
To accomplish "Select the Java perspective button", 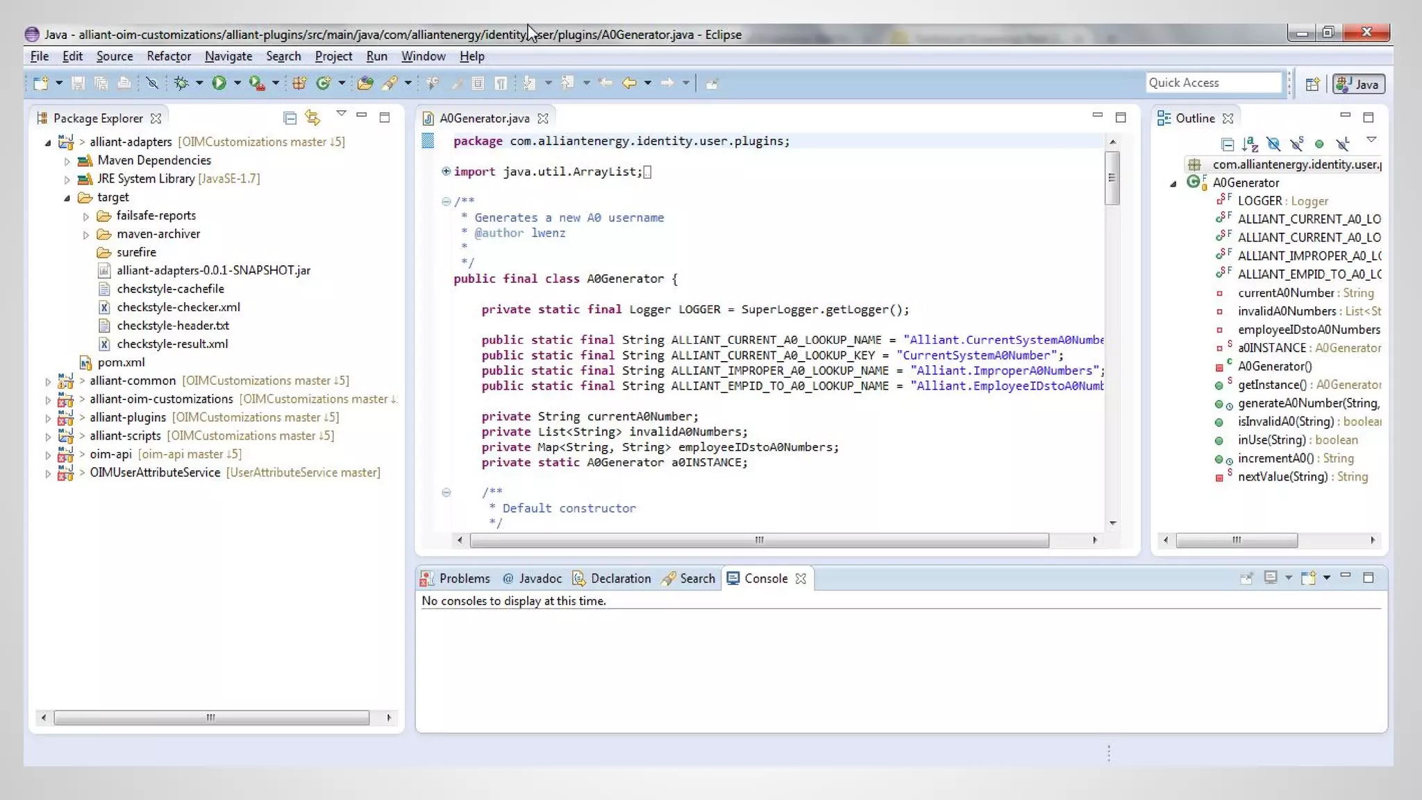I will click(1359, 84).
